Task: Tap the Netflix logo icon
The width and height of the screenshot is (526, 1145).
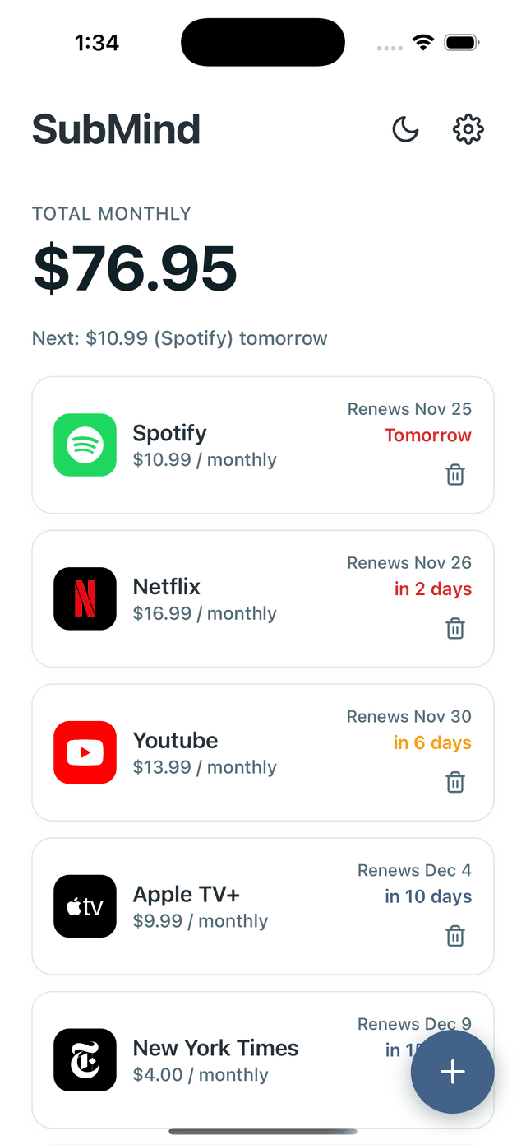Action: point(85,598)
